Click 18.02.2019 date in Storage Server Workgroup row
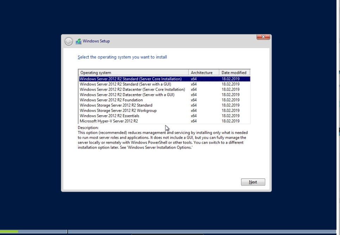The height and width of the screenshot is (235, 340). pos(231,111)
